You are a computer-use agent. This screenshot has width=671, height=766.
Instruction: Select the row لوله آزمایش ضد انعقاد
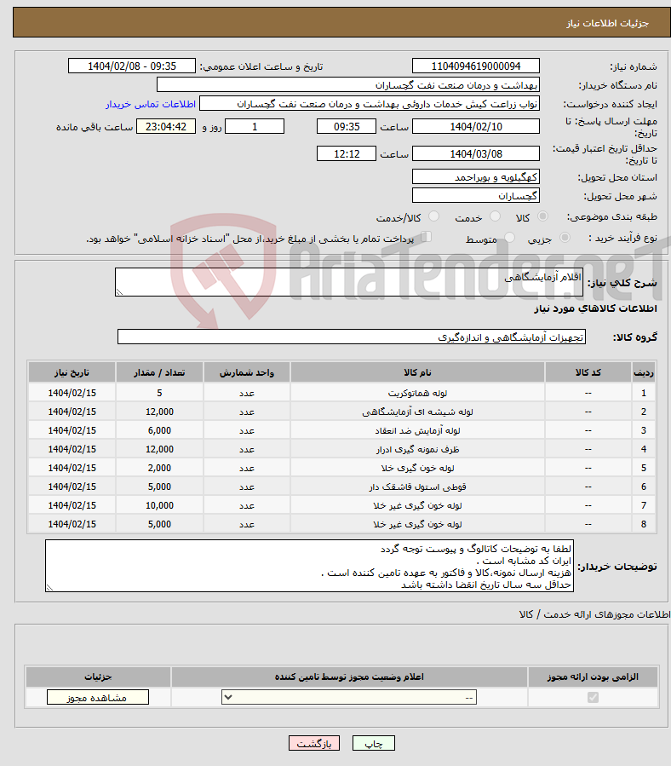click(x=342, y=430)
